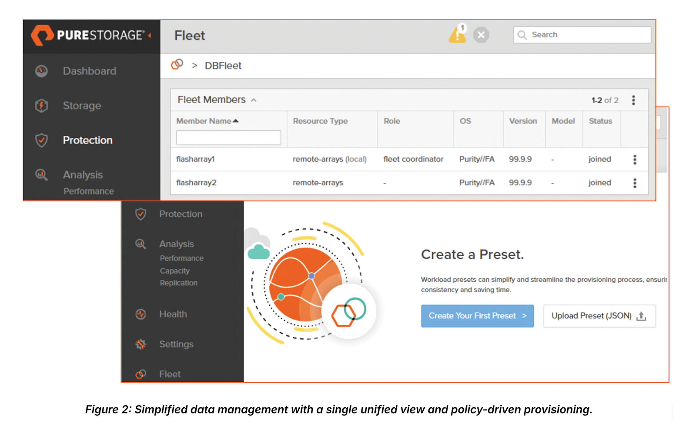Screen dimensions: 696x426
Task: Select Protection in Fleet window sidebar
Action: pos(87,140)
